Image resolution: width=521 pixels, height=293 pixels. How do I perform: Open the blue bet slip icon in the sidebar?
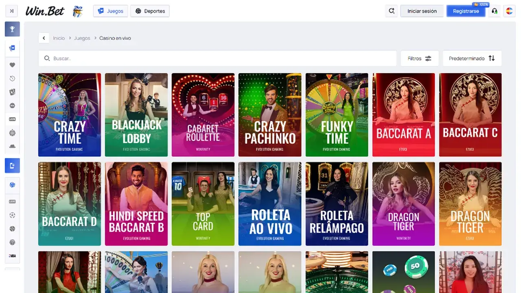coord(12,165)
